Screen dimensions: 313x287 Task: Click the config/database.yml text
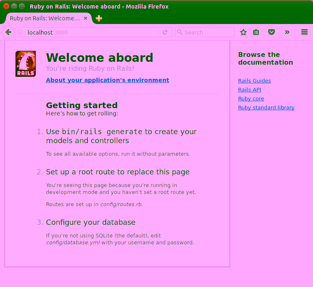coord(73,243)
